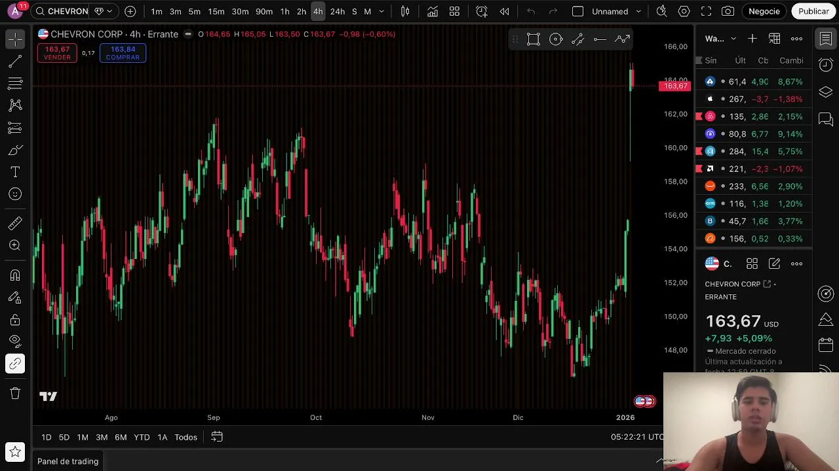
Task: Select the brush drawing tool
Action: [x=15, y=150]
